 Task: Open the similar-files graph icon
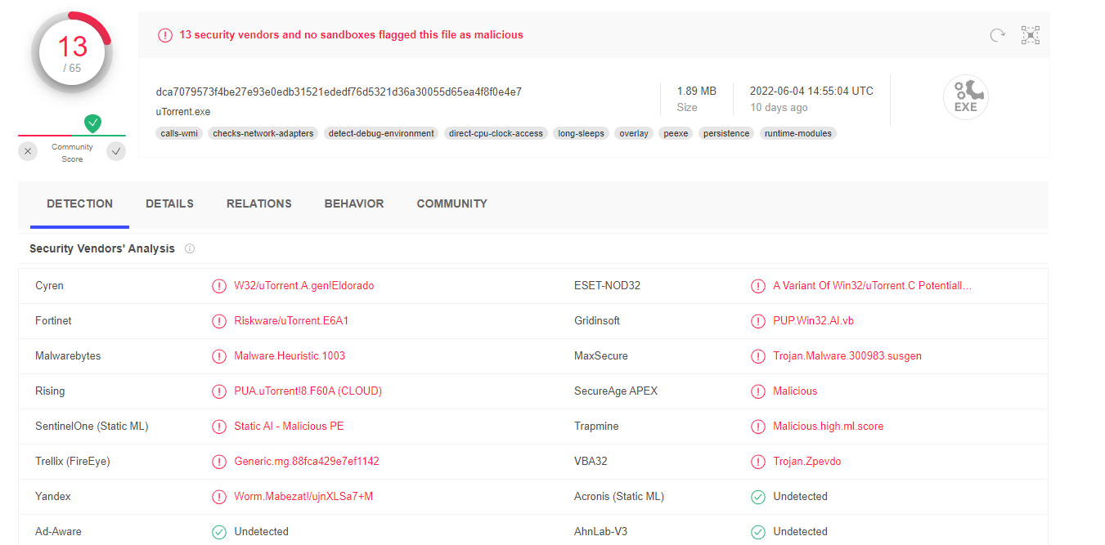(1030, 35)
